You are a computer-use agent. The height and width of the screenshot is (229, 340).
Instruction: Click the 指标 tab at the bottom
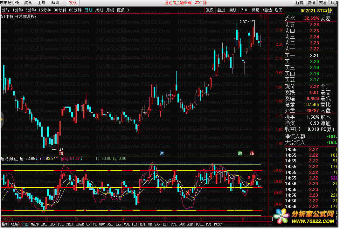pos(5,224)
